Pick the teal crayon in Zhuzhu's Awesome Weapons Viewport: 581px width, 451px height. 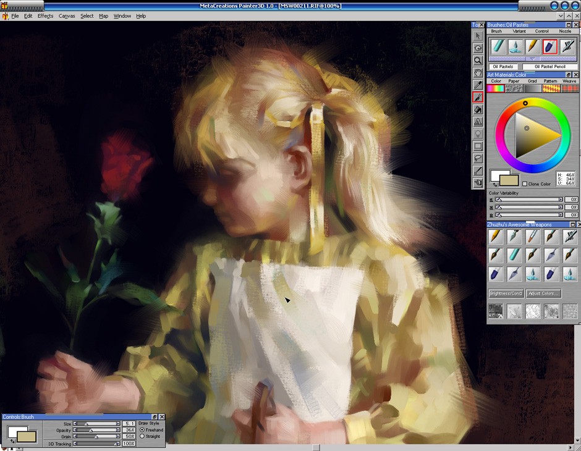click(514, 255)
